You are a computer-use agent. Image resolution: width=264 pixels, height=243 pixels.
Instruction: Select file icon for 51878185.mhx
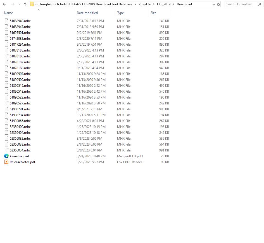pos(6,50)
